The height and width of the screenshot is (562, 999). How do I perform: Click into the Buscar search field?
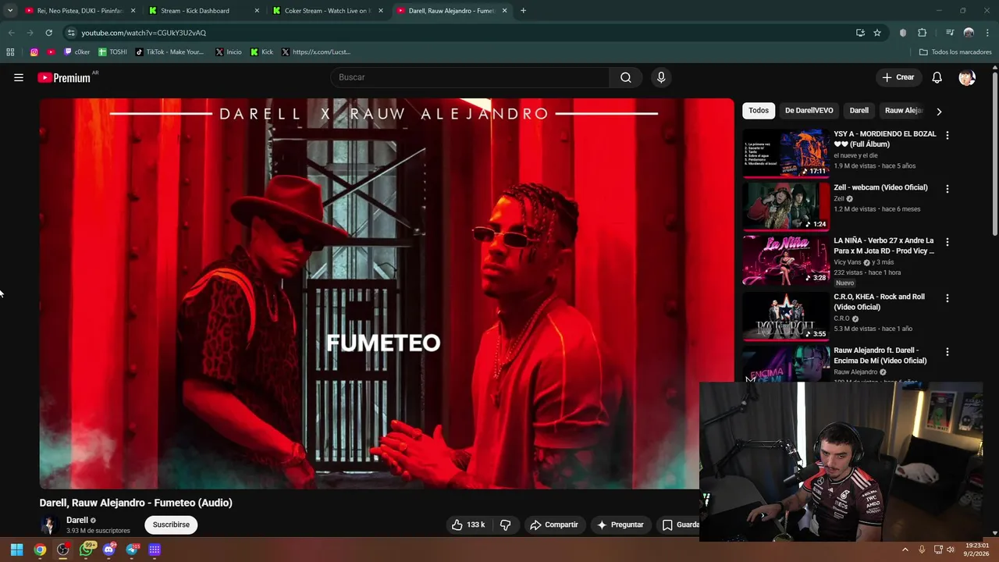471,77
